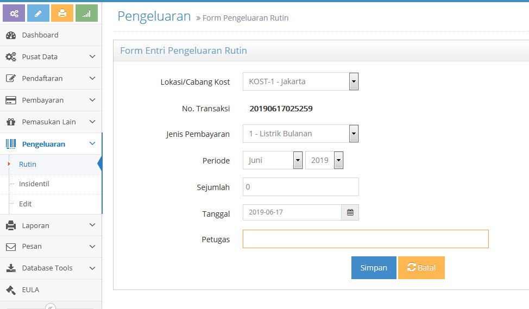Go to Dashboard menu item
529x309 pixels.
tap(51, 35)
